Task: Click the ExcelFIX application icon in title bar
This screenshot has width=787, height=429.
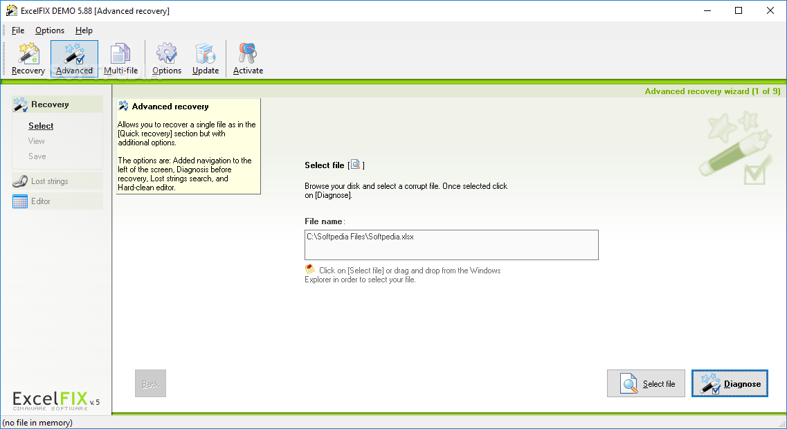Action: pos(11,10)
